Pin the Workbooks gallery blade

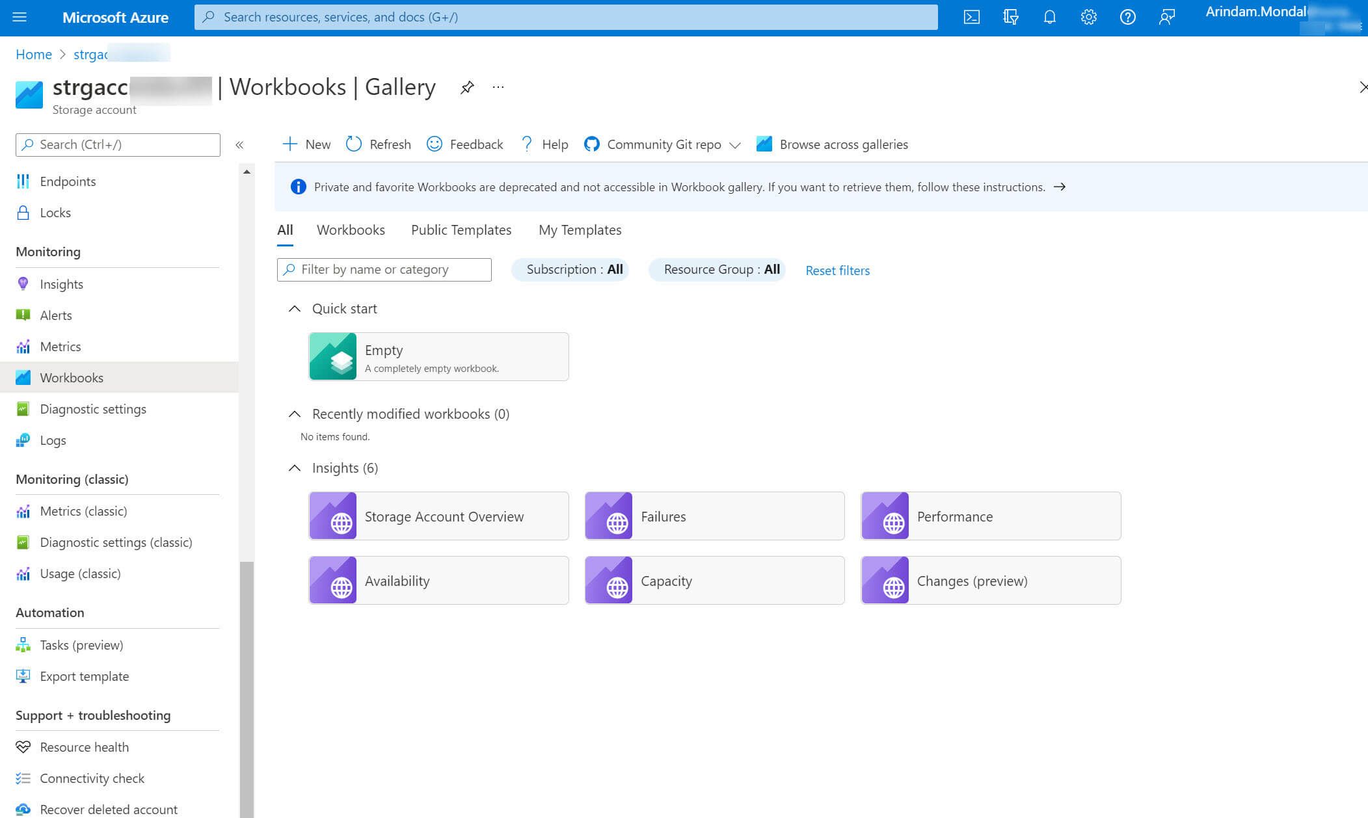coord(466,87)
